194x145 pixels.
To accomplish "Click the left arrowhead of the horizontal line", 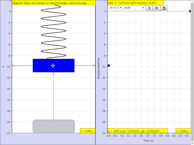I will coord(13,66).
